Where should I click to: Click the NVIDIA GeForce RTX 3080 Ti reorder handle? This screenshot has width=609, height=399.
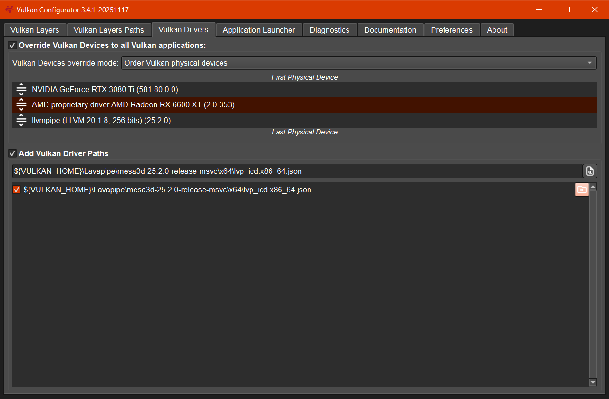click(21, 89)
